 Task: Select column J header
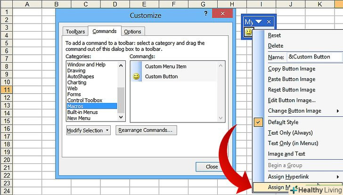tap(291, 4)
